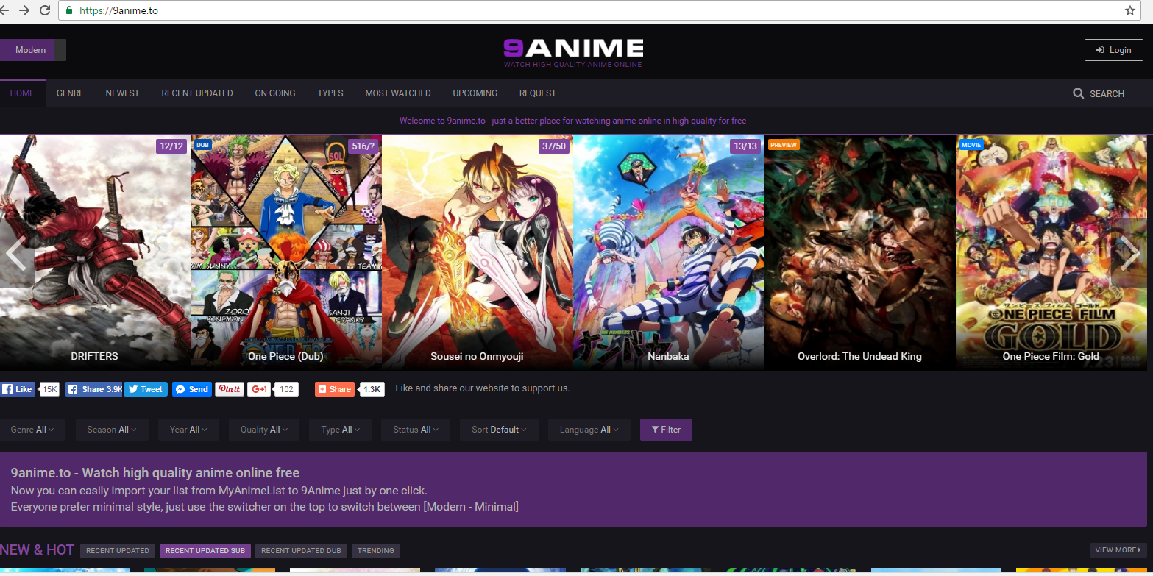The width and height of the screenshot is (1153, 576).
Task: Click the browser back arrow
Action: click(4, 10)
